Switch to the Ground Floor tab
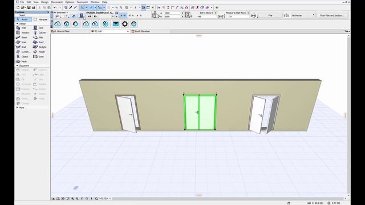 tap(70, 31)
